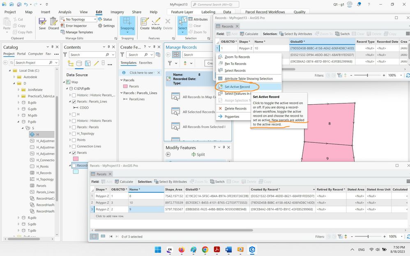
Task: Open the Parcels table menu icon
Action: pos(408,182)
